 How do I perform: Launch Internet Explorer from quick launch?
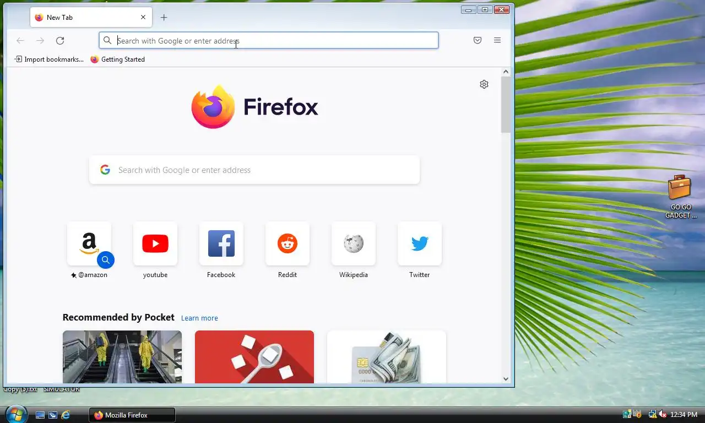[66, 415]
